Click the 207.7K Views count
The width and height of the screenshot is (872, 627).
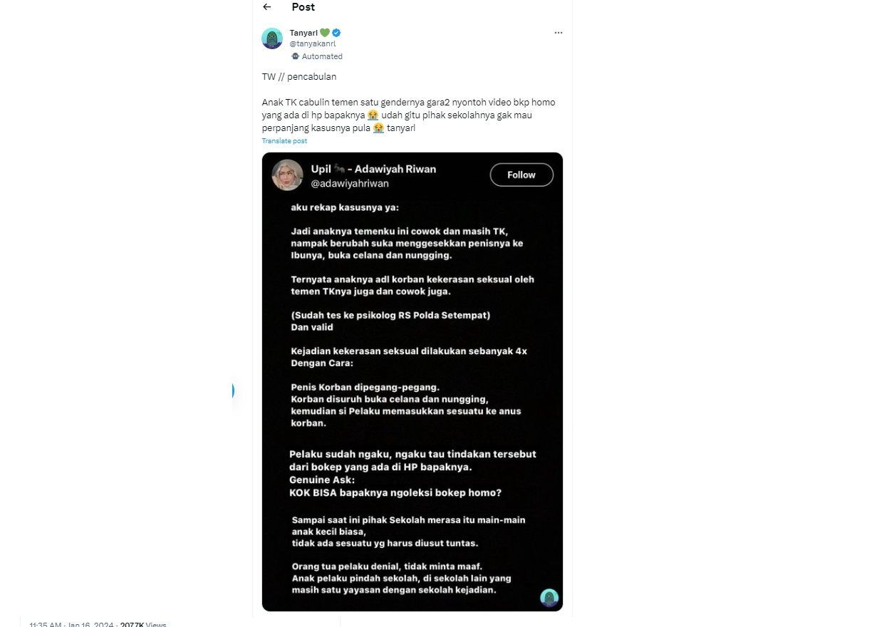[x=143, y=625]
